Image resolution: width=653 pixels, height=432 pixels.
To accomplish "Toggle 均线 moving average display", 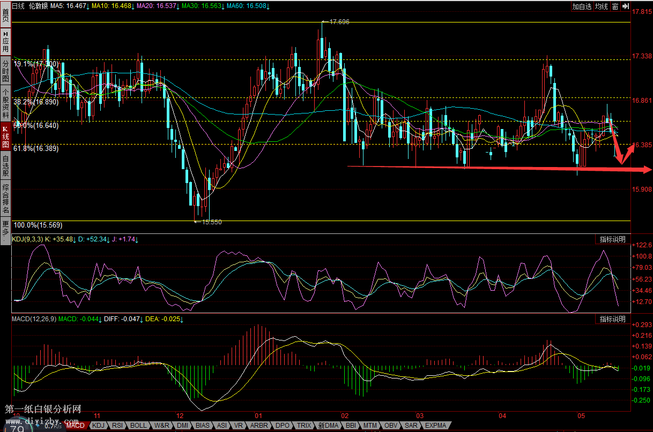I will (x=602, y=6).
